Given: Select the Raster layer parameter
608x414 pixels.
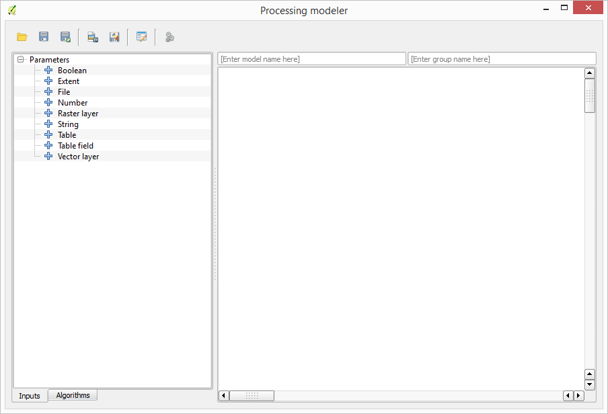Looking at the screenshot, I should (78, 114).
